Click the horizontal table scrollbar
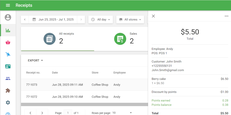 [84, 104]
